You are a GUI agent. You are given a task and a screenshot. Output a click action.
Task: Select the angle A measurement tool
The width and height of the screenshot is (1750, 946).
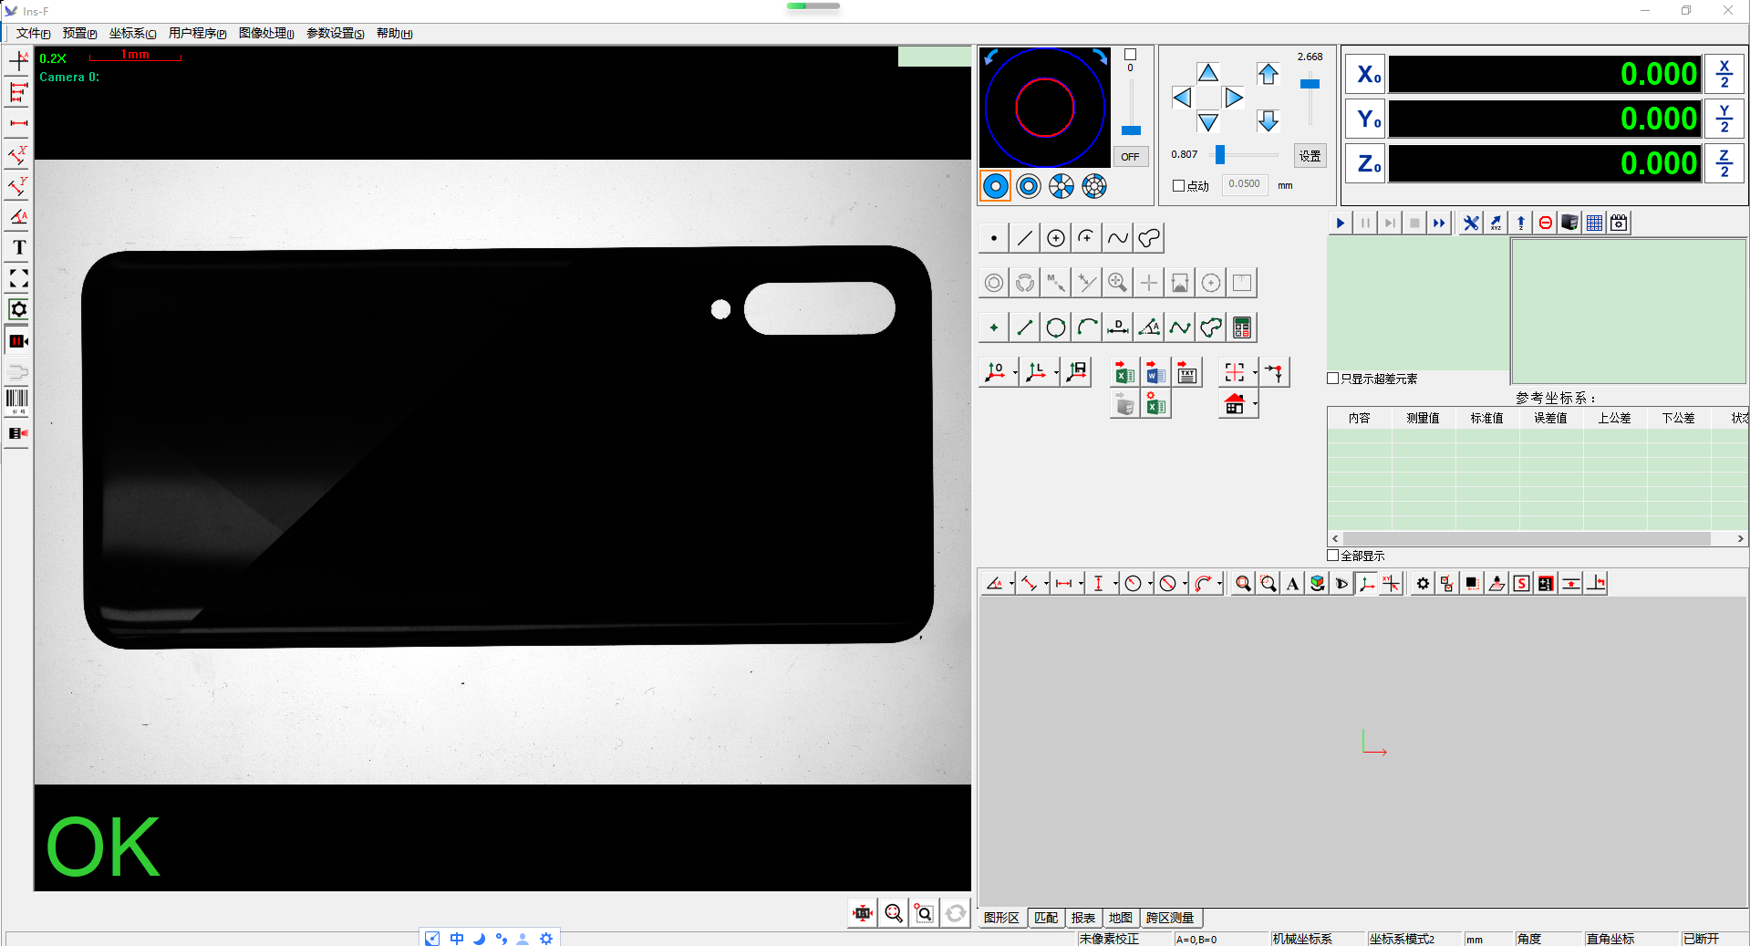(x=1149, y=327)
